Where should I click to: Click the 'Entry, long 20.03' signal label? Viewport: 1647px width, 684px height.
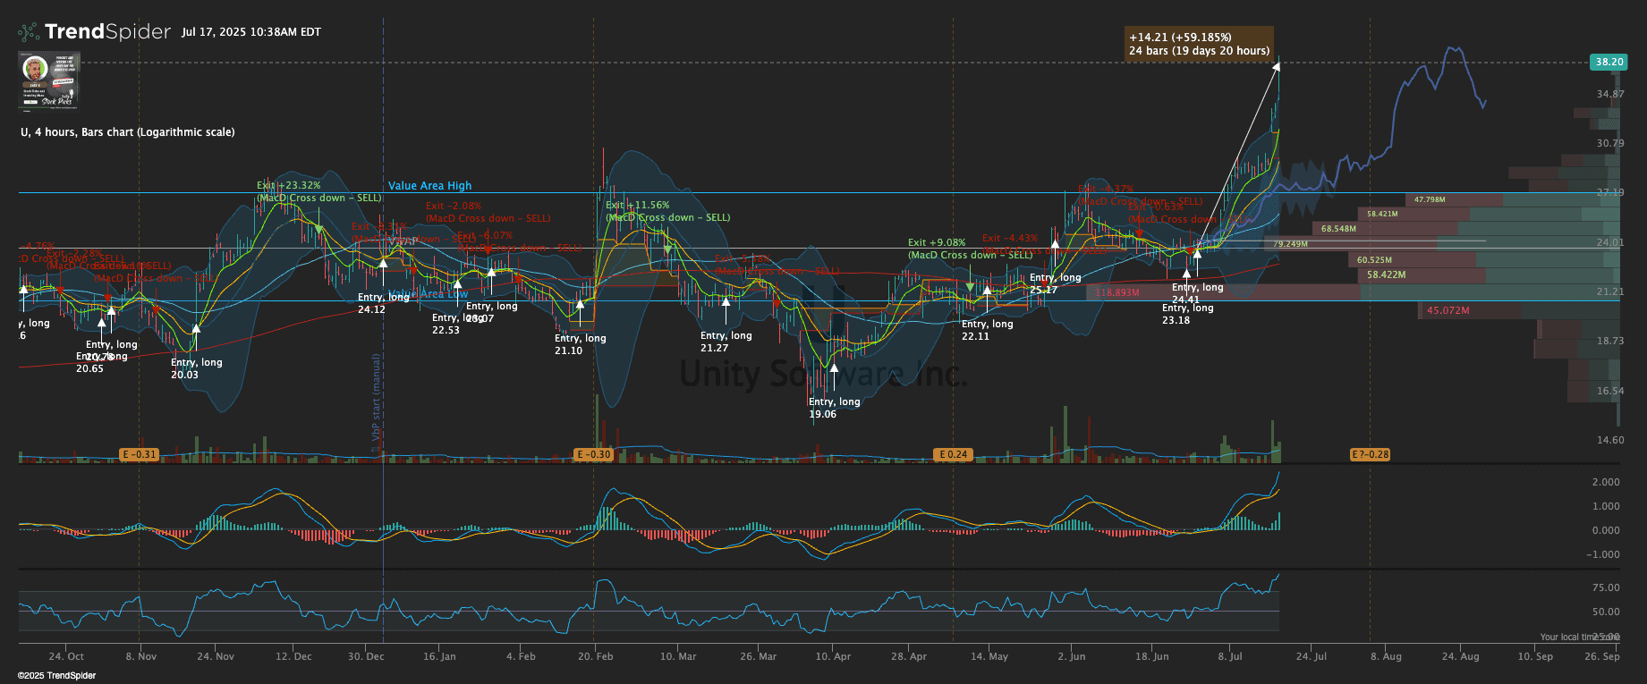click(x=196, y=368)
